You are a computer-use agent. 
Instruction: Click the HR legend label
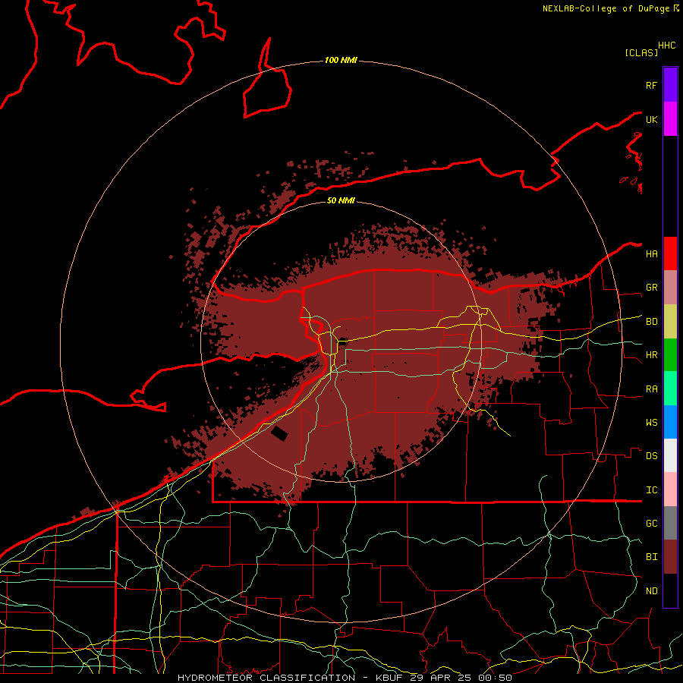pos(651,355)
